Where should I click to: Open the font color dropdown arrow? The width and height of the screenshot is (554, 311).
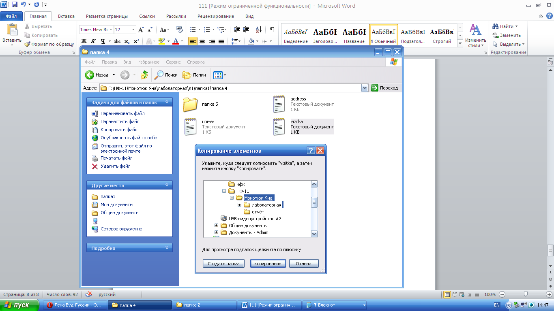[x=182, y=41]
